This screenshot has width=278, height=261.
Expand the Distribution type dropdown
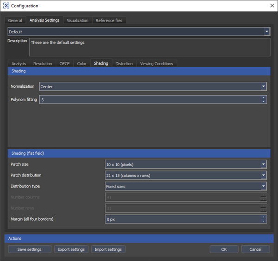pyautogui.click(x=263, y=186)
